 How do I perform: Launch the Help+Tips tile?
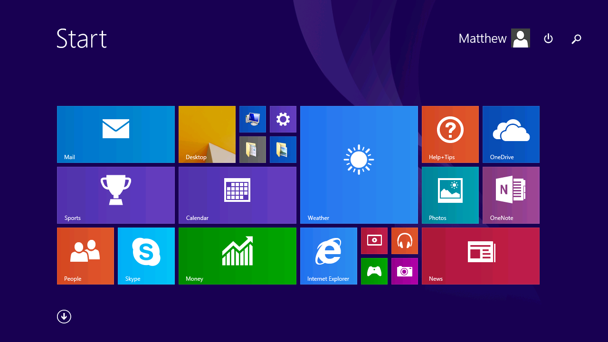[450, 134]
